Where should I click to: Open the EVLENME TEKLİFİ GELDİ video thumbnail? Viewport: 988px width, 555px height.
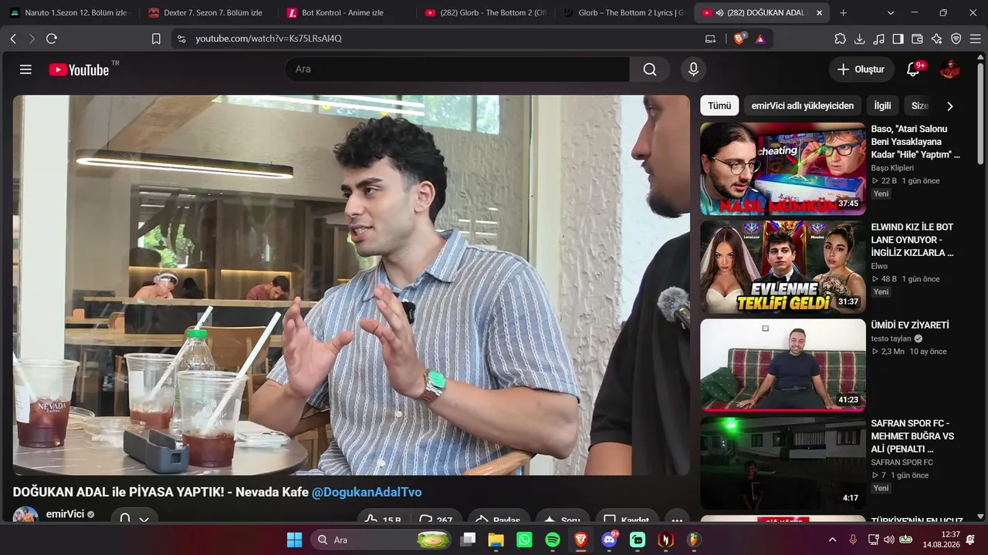coord(783,267)
